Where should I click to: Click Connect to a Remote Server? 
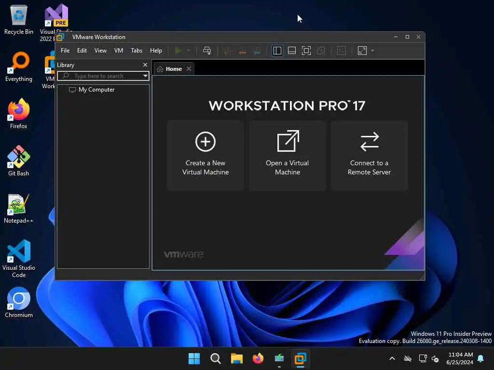369,156
